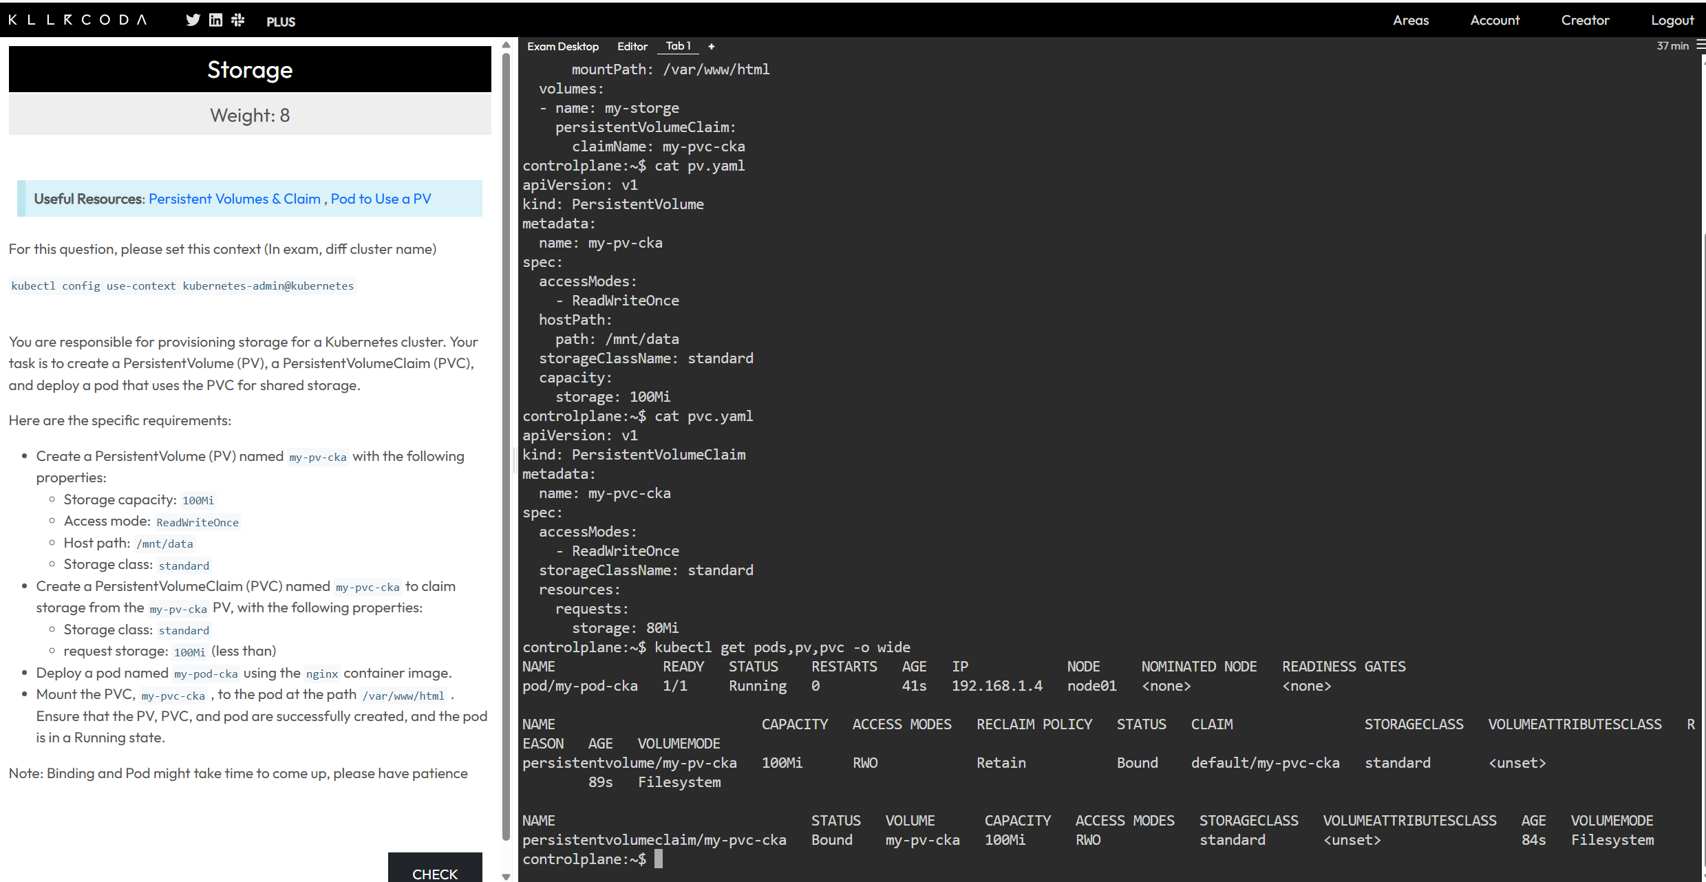1706x882 pixels.
Task: Open Persistent Volumes & Claim resource link
Action: (235, 199)
